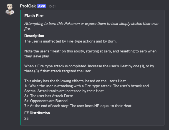Screen dimensions: 169x130
Task: Click the 7+ user loses HP line
Action: (78, 106)
